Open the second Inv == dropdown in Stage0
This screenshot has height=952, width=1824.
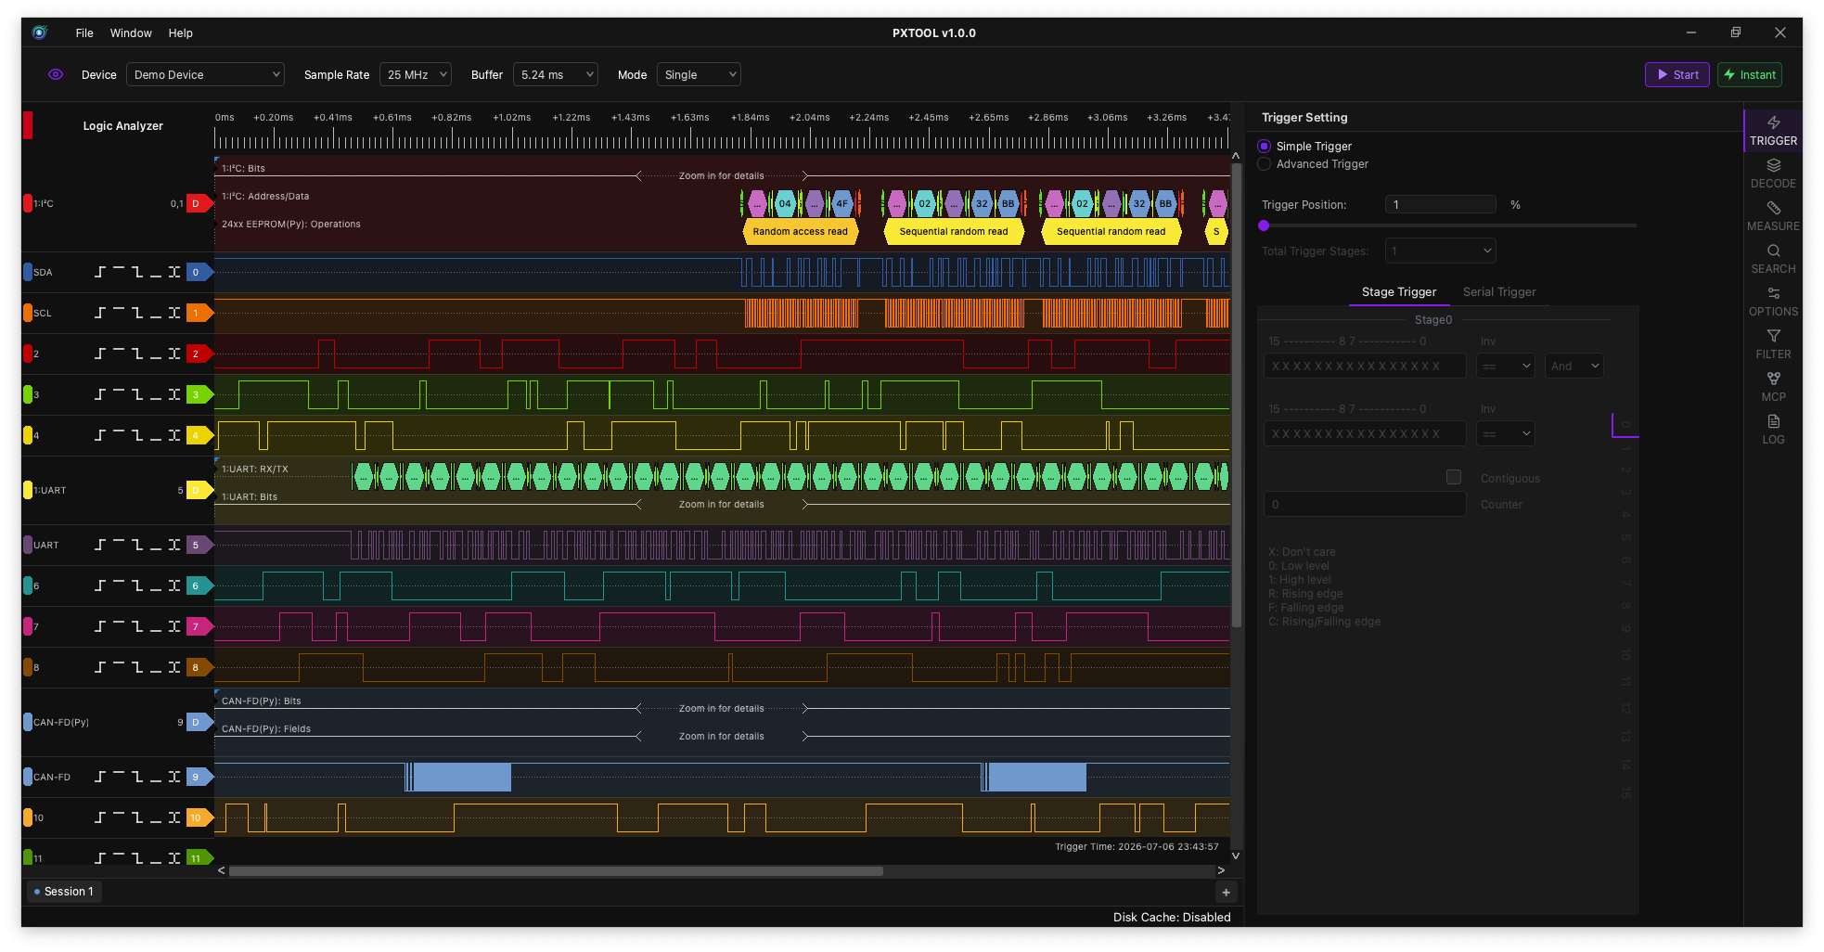click(1505, 433)
